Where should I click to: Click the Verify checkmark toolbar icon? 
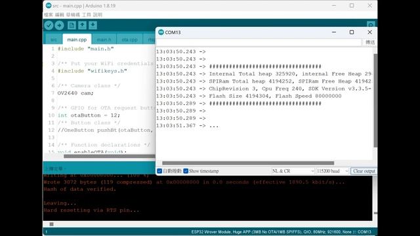coord(49,26)
